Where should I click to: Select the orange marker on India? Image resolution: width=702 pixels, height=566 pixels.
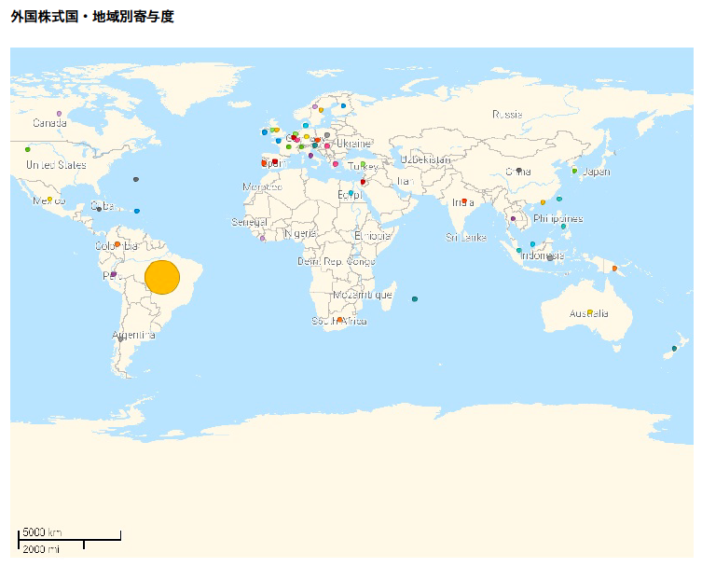463,200
